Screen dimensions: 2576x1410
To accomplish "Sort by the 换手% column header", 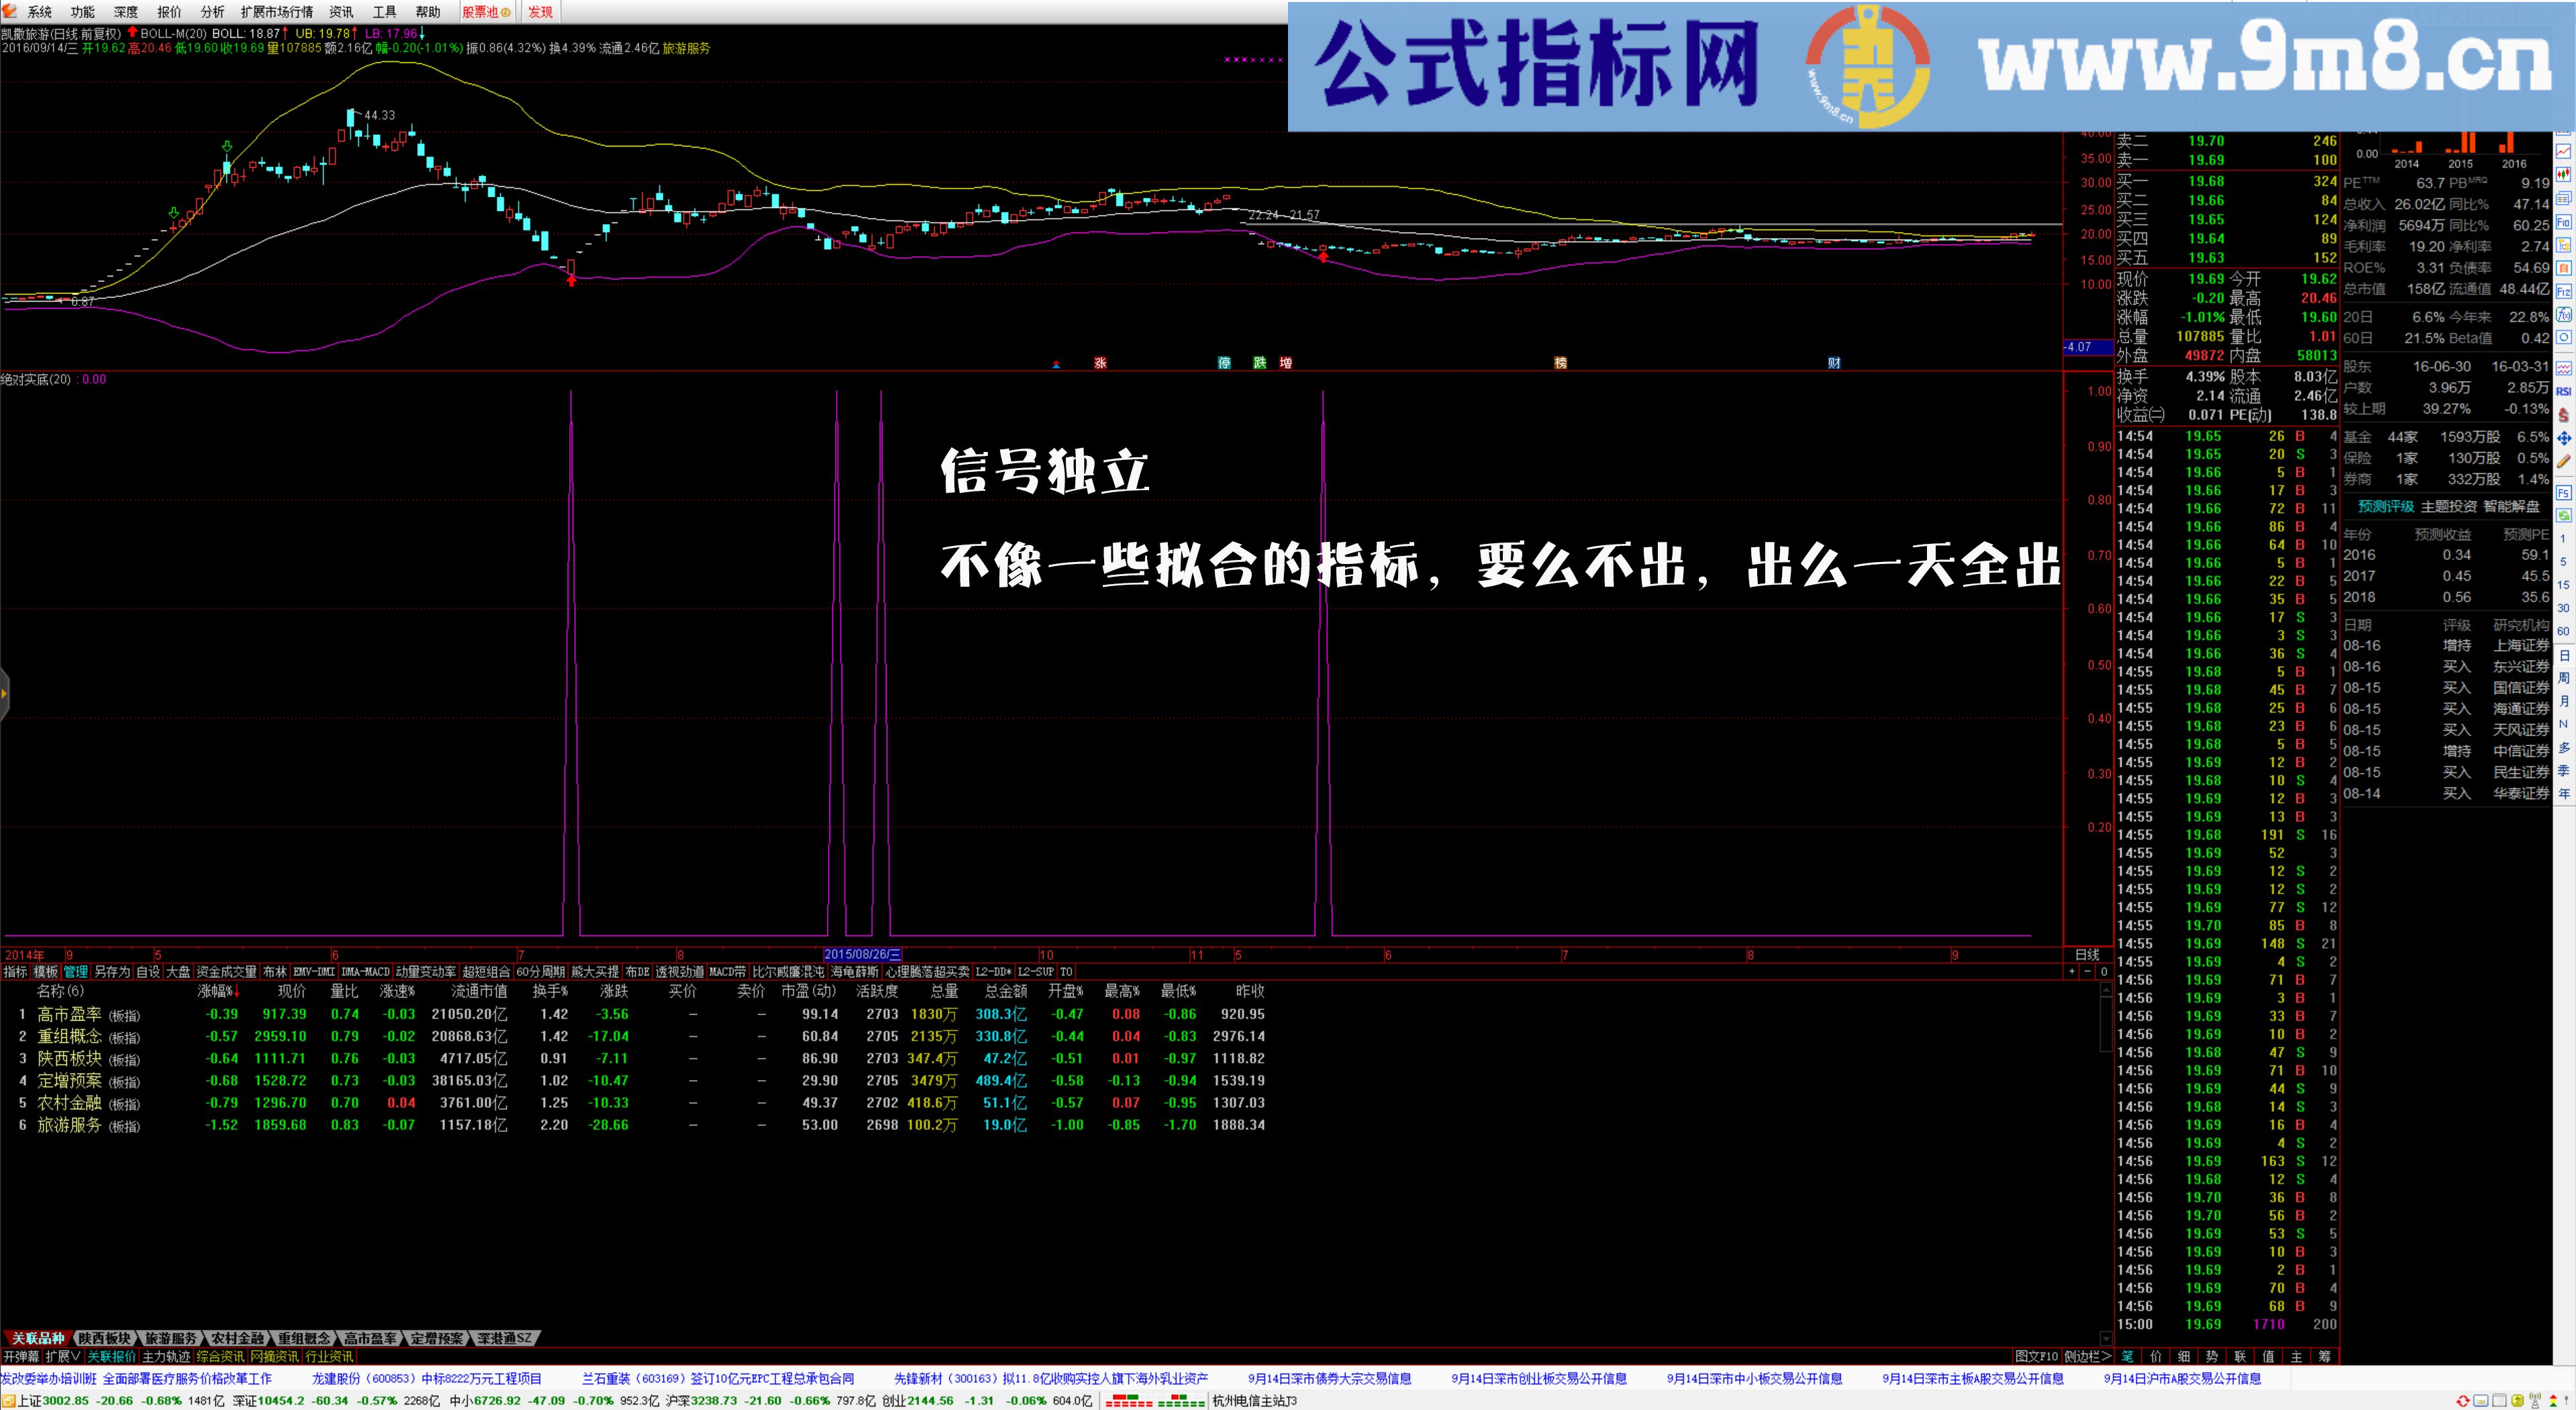I will pos(550,991).
